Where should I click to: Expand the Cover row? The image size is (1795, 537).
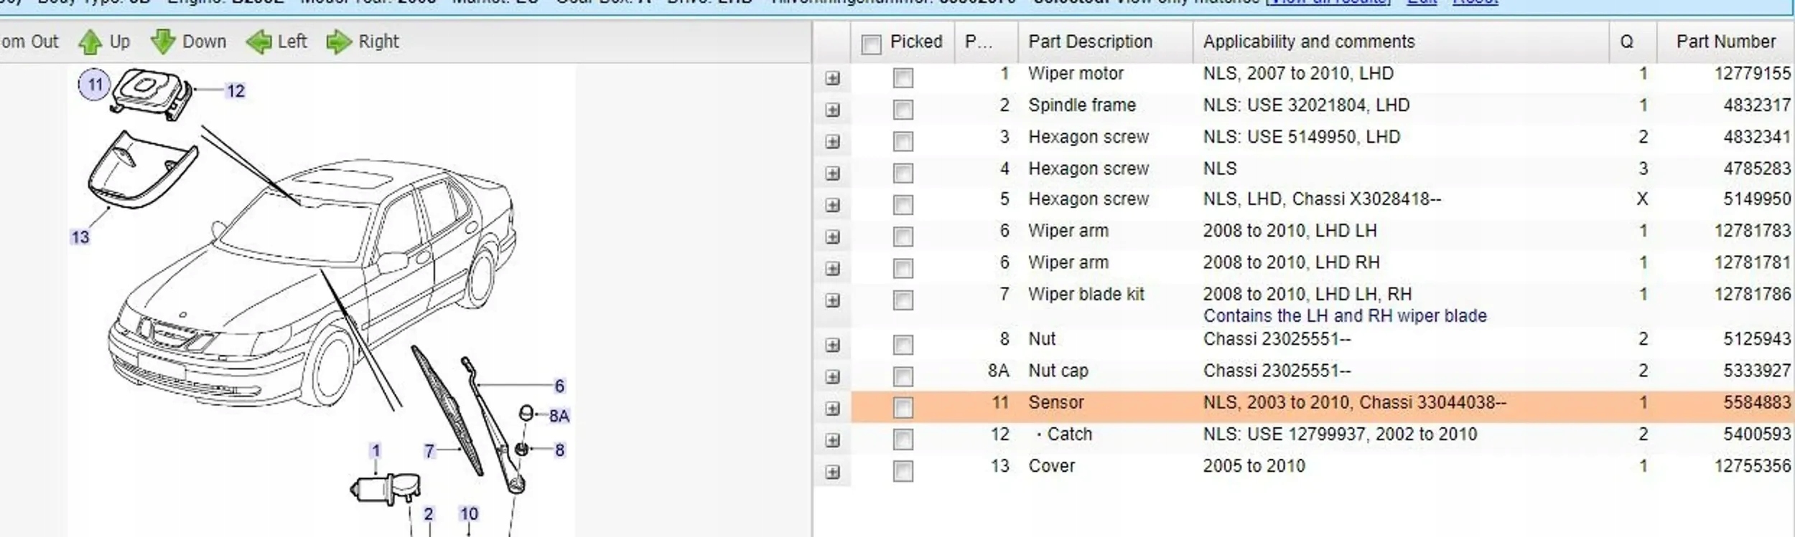832,472
